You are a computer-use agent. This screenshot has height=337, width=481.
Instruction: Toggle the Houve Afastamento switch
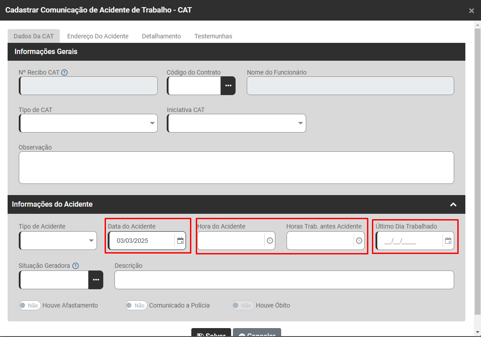coord(30,306)
